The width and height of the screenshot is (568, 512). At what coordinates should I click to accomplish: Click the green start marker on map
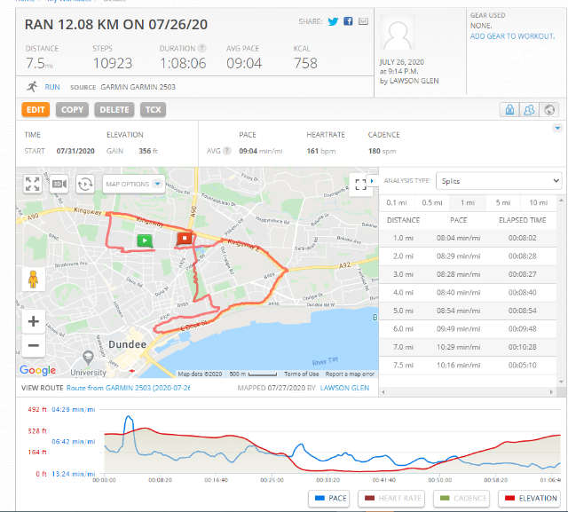pos(145,240)
